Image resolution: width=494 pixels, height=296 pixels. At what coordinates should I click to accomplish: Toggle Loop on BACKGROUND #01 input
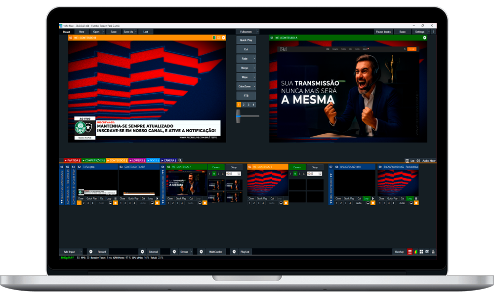[x=367, y=198]
